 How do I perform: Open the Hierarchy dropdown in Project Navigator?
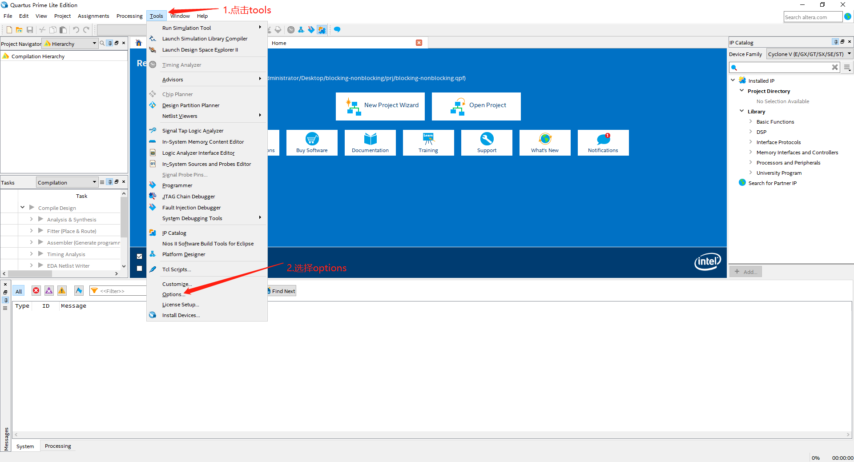point(71,44)
